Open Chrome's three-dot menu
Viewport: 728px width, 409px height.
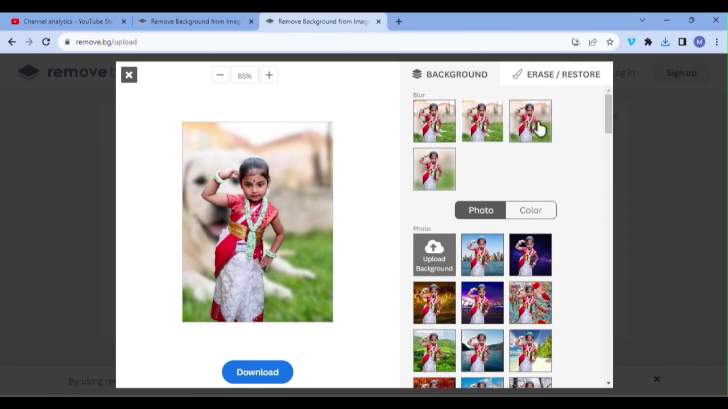[x=717, y=42]
